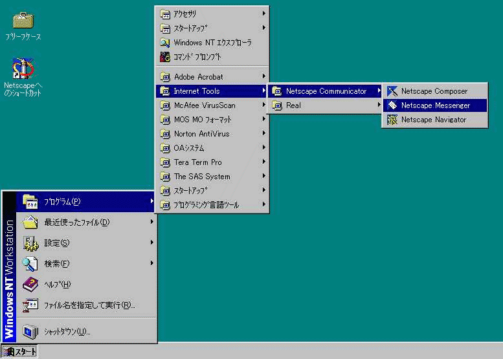Click the MOS MO フォーマット folder icon
Image resolution: width=503 pixels, height=359 pixels.
[165, 120]
